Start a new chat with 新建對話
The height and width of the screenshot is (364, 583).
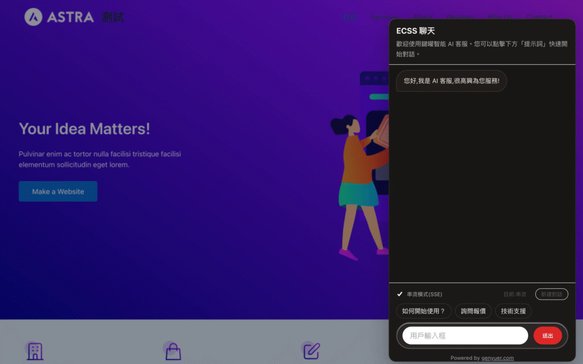click(x=551, y=294)
